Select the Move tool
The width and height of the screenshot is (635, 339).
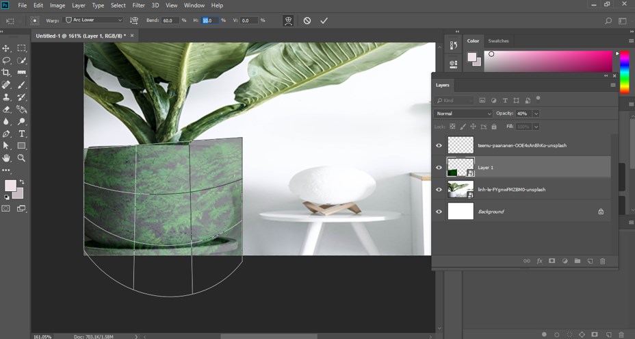pos(6,49)
